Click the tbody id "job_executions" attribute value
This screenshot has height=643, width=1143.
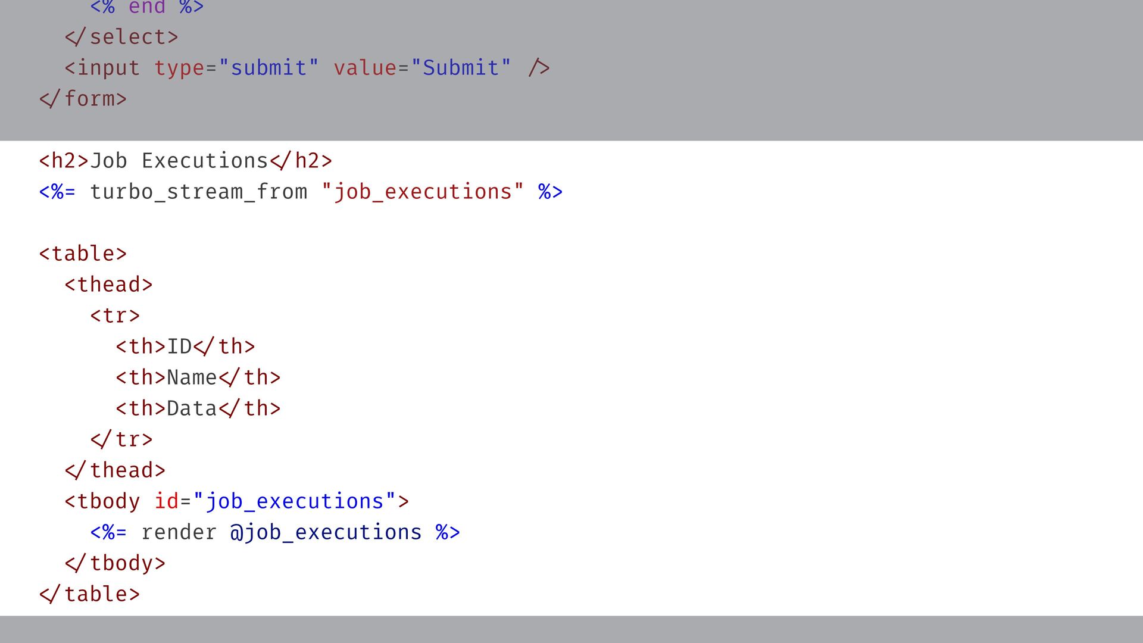(295, 501)
